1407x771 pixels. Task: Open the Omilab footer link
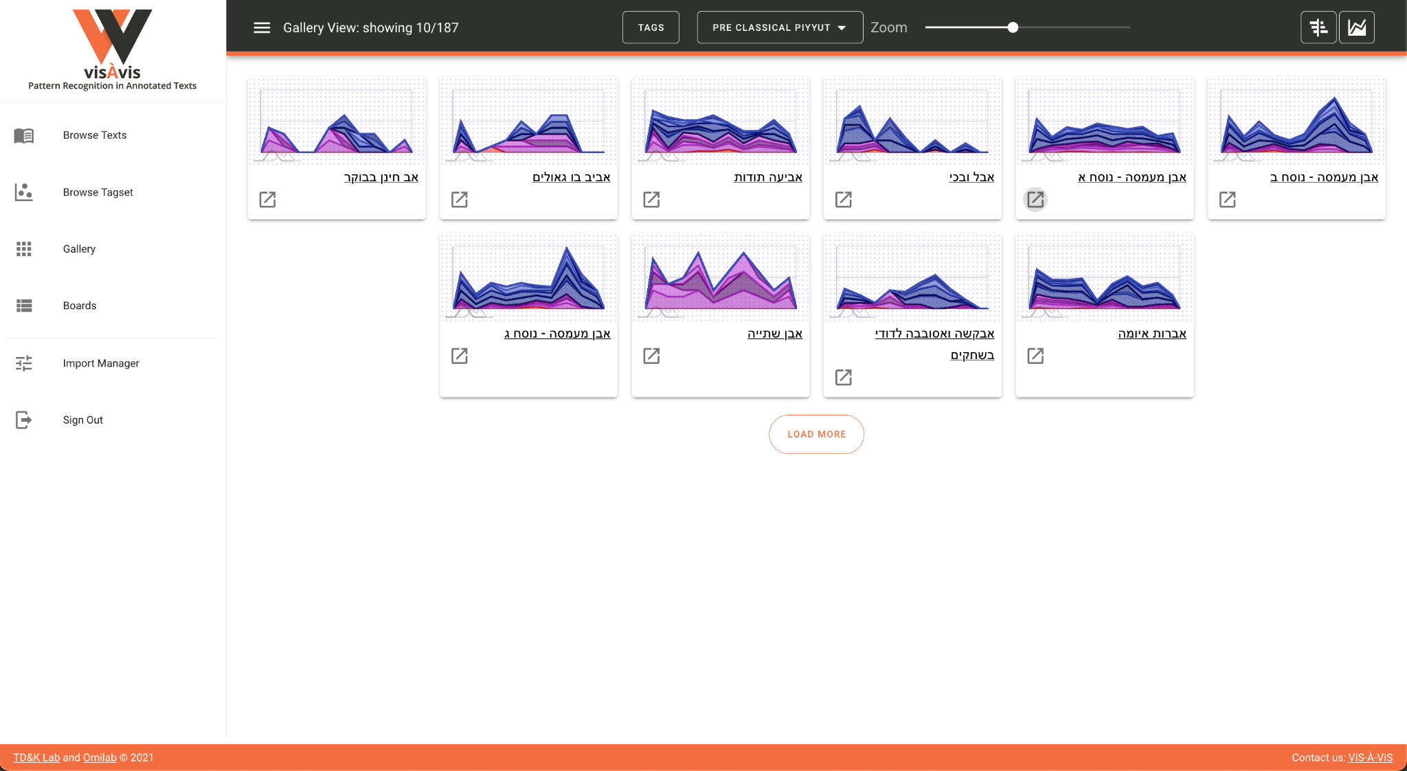click(x=100, y=757)
